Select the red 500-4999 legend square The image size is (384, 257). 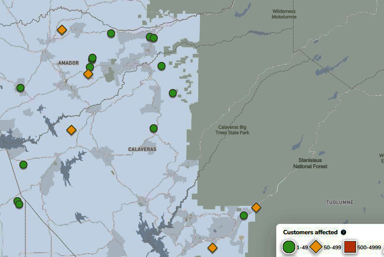(x=350, y=248)
